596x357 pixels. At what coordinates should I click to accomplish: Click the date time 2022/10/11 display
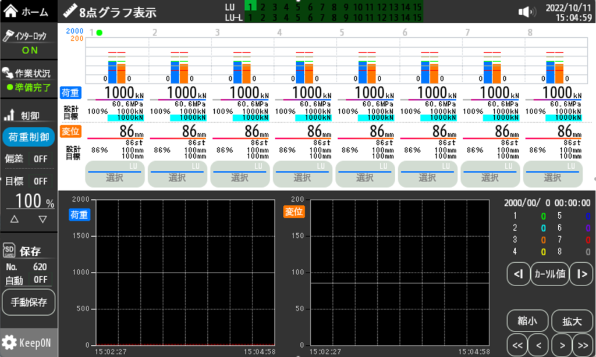(x=569, y=13)
